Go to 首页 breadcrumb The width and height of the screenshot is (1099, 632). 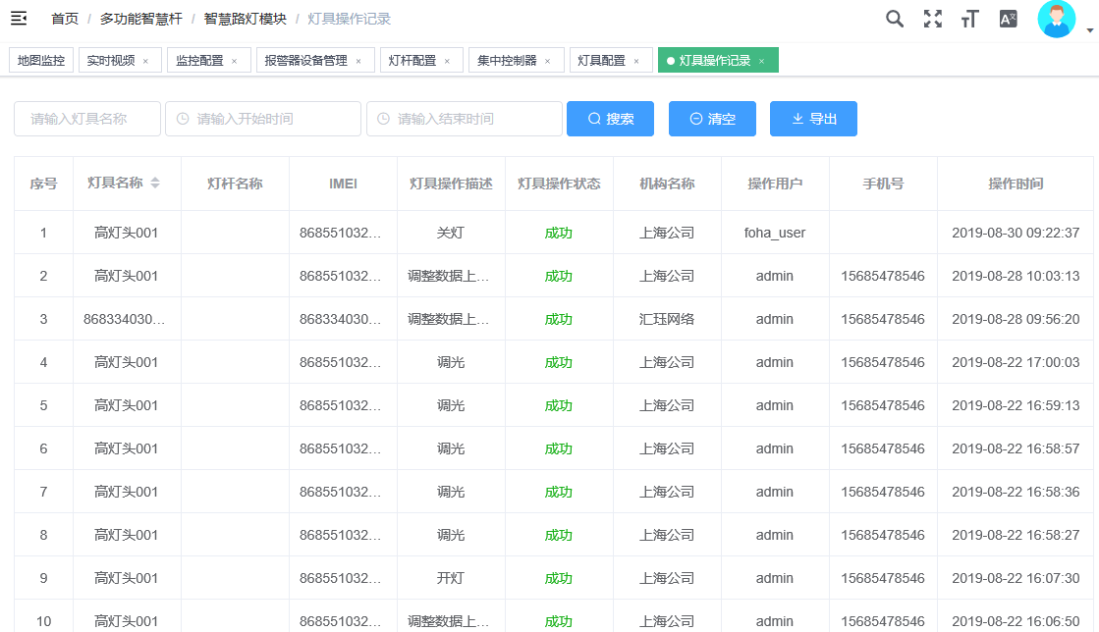coord(65,19)
